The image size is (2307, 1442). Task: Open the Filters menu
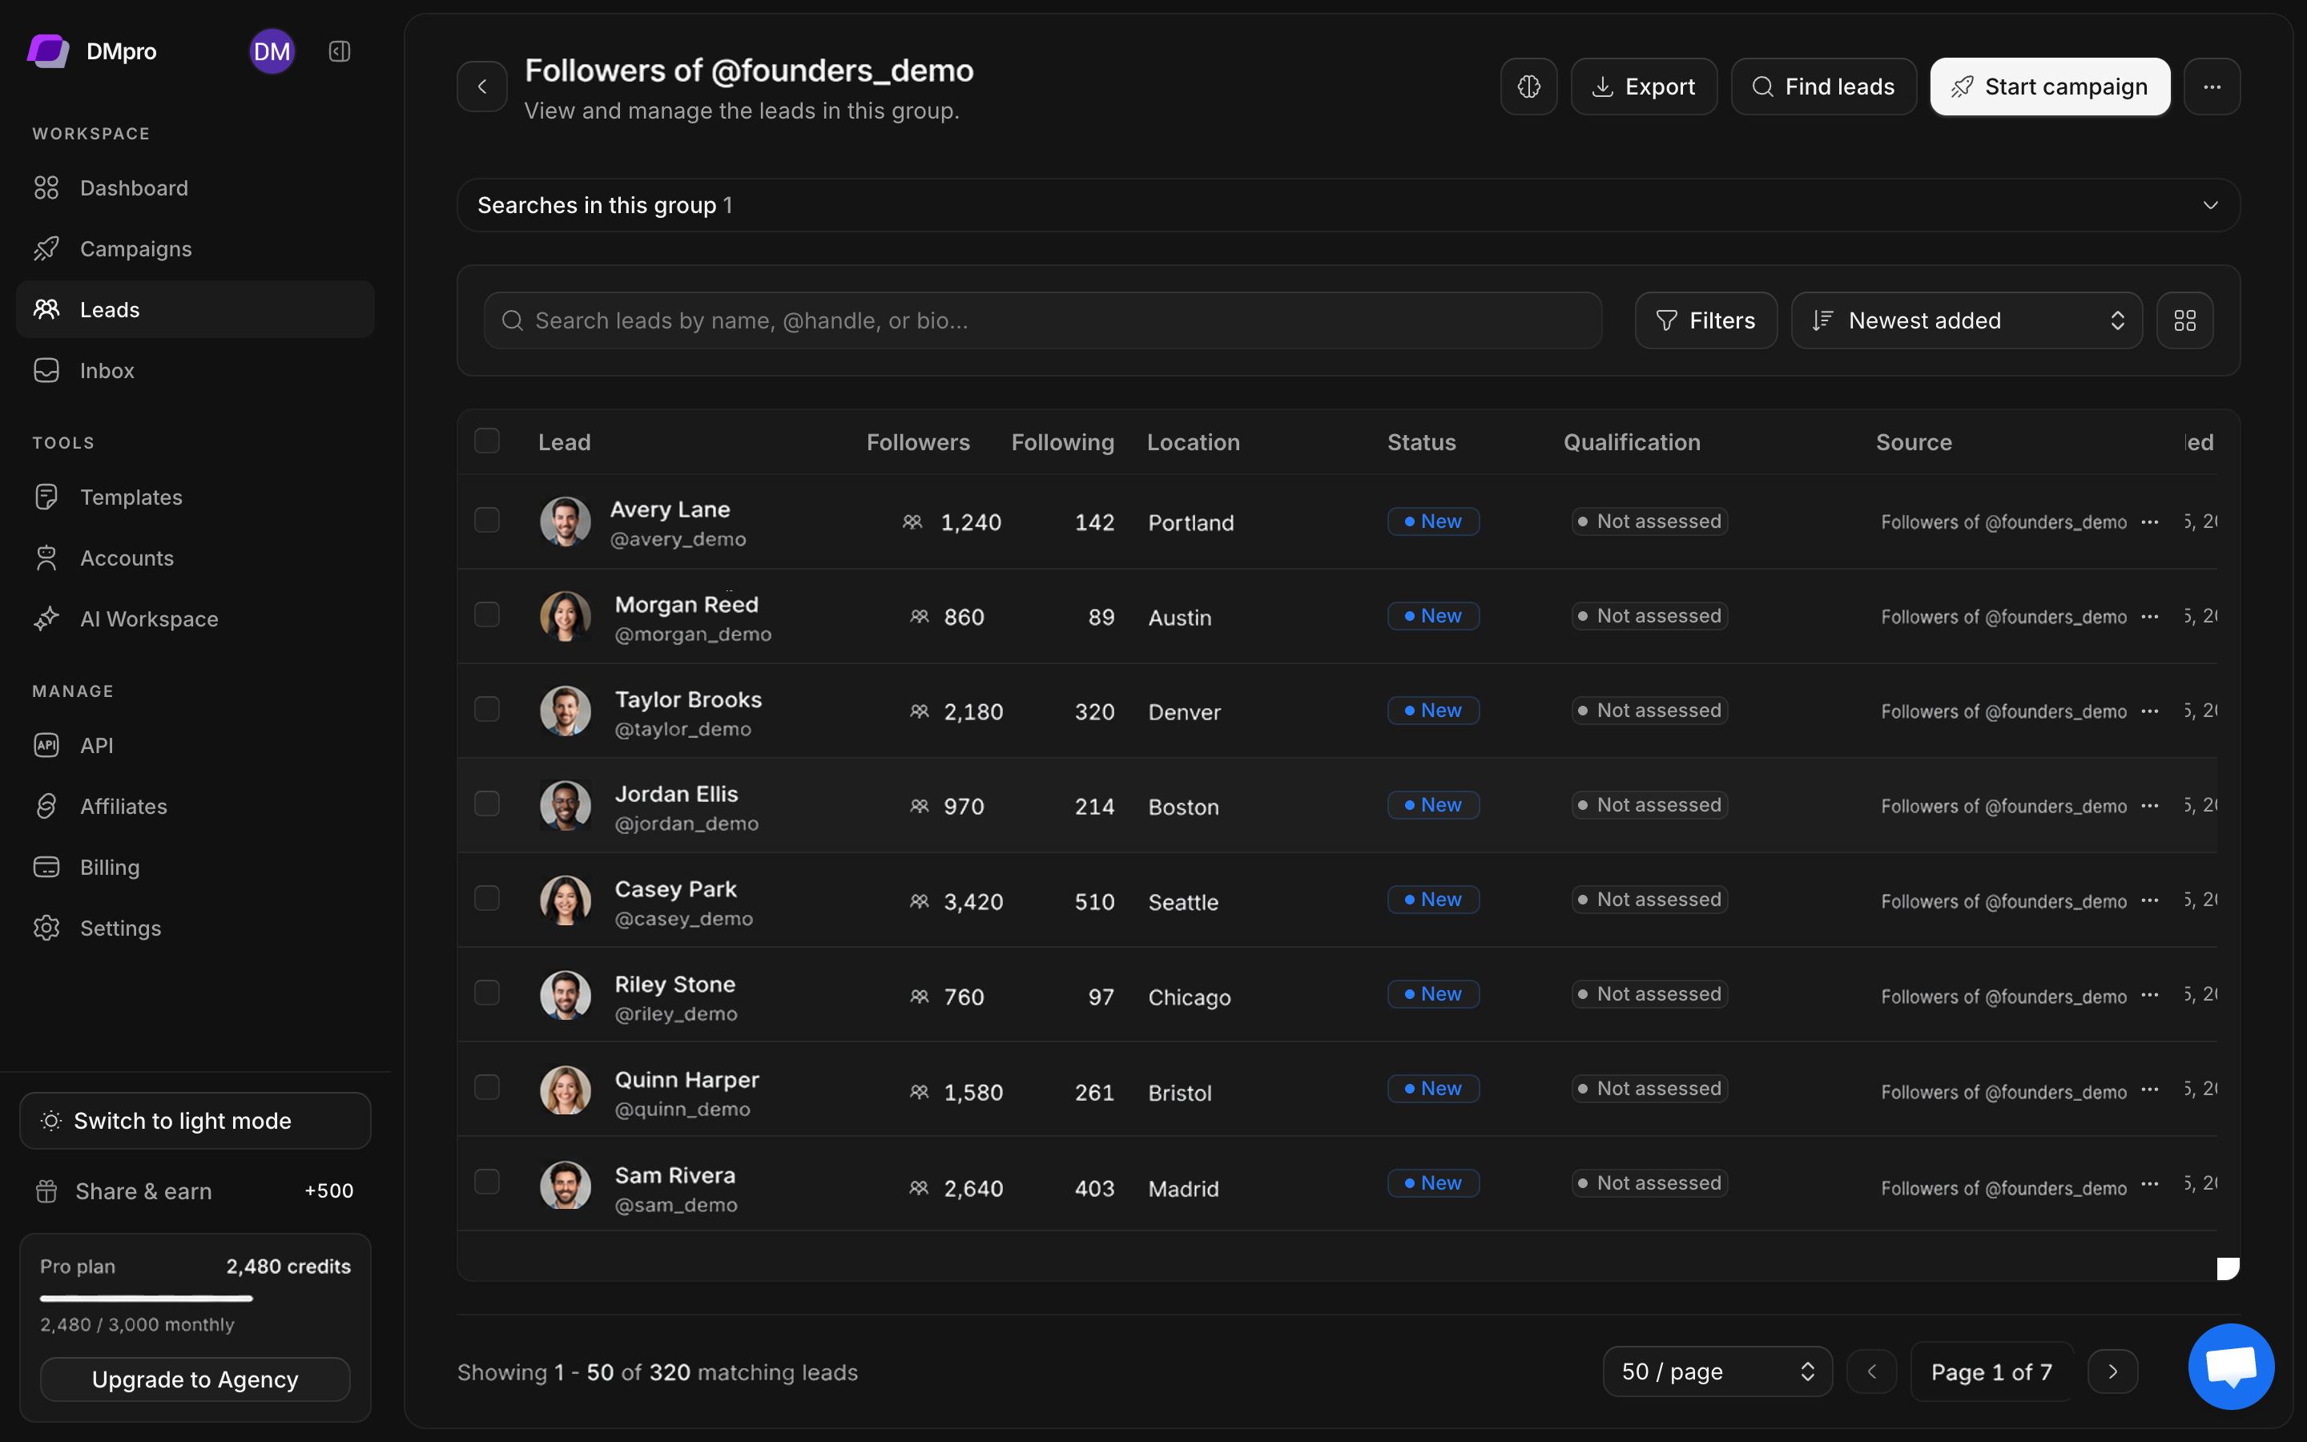(x=1705, y=320)
